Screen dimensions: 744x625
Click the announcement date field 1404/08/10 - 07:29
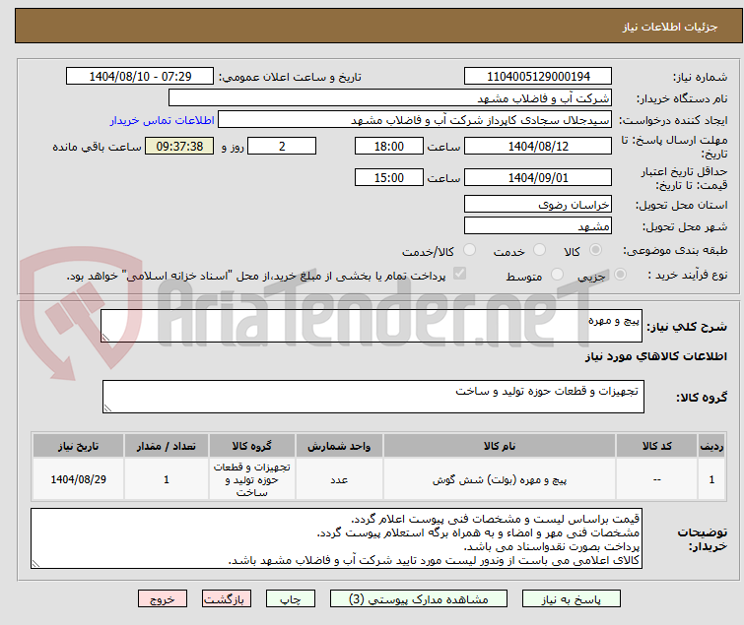coord(140,77)
